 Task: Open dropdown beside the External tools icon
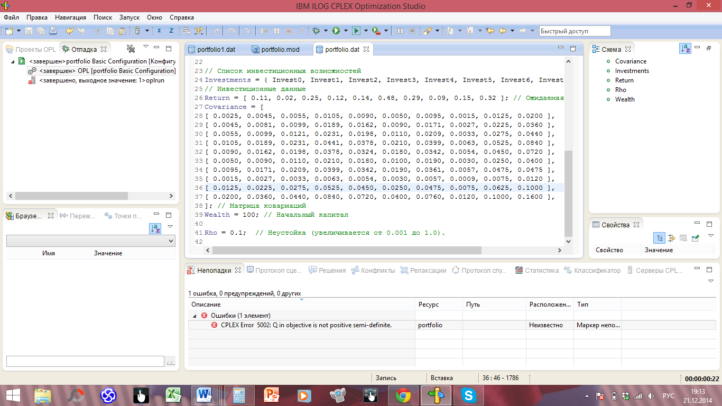click(x=386, y=31)
